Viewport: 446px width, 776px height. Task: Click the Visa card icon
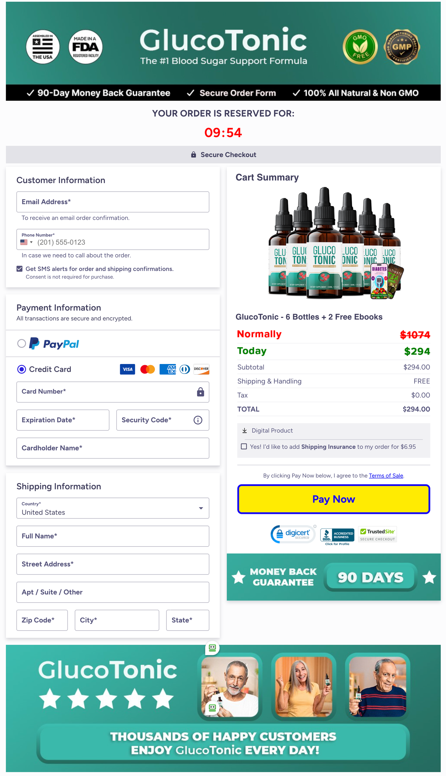(x=127, y=369)
